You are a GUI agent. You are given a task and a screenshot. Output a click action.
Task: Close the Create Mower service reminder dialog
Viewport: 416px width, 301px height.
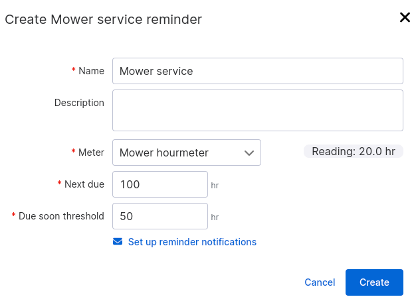405,18
